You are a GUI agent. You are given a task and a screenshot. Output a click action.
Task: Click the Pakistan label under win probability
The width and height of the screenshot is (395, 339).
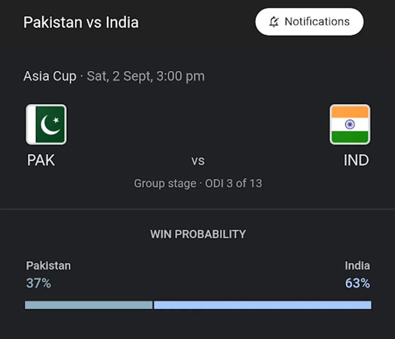[48, 266]
